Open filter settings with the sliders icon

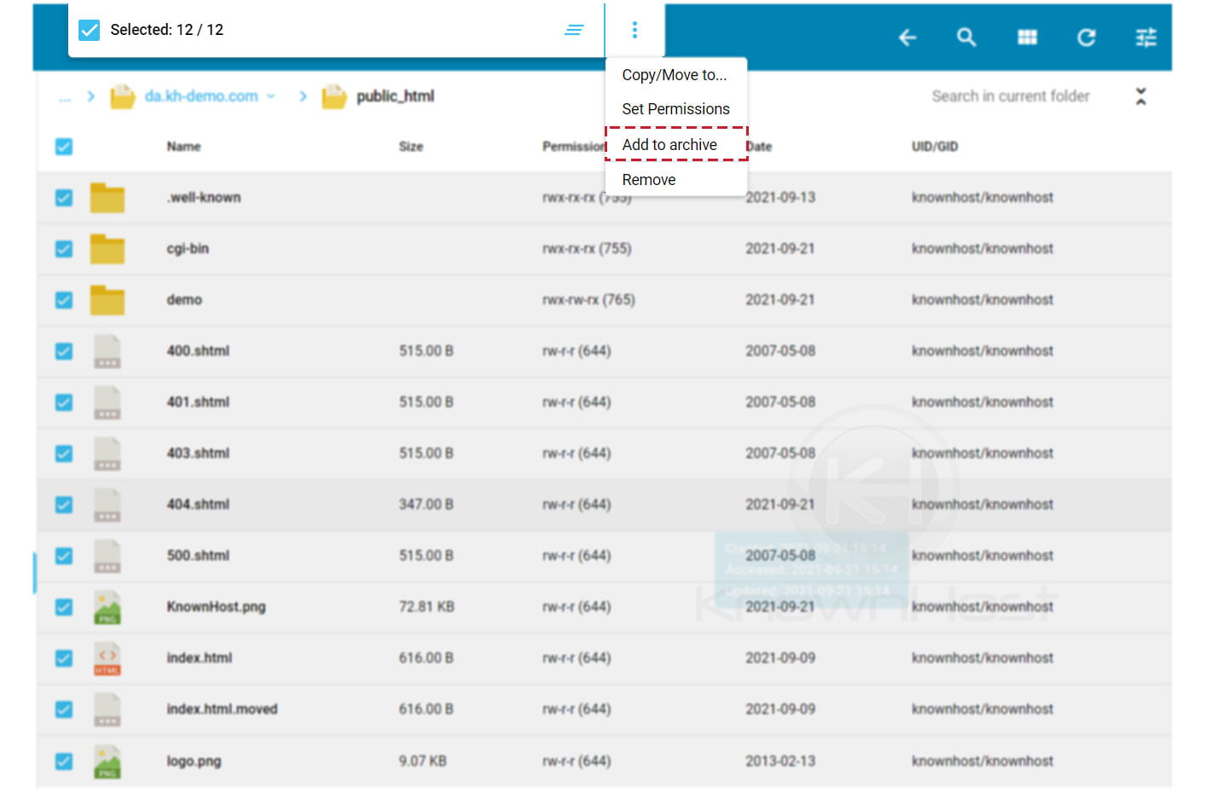click(1145, 38)
